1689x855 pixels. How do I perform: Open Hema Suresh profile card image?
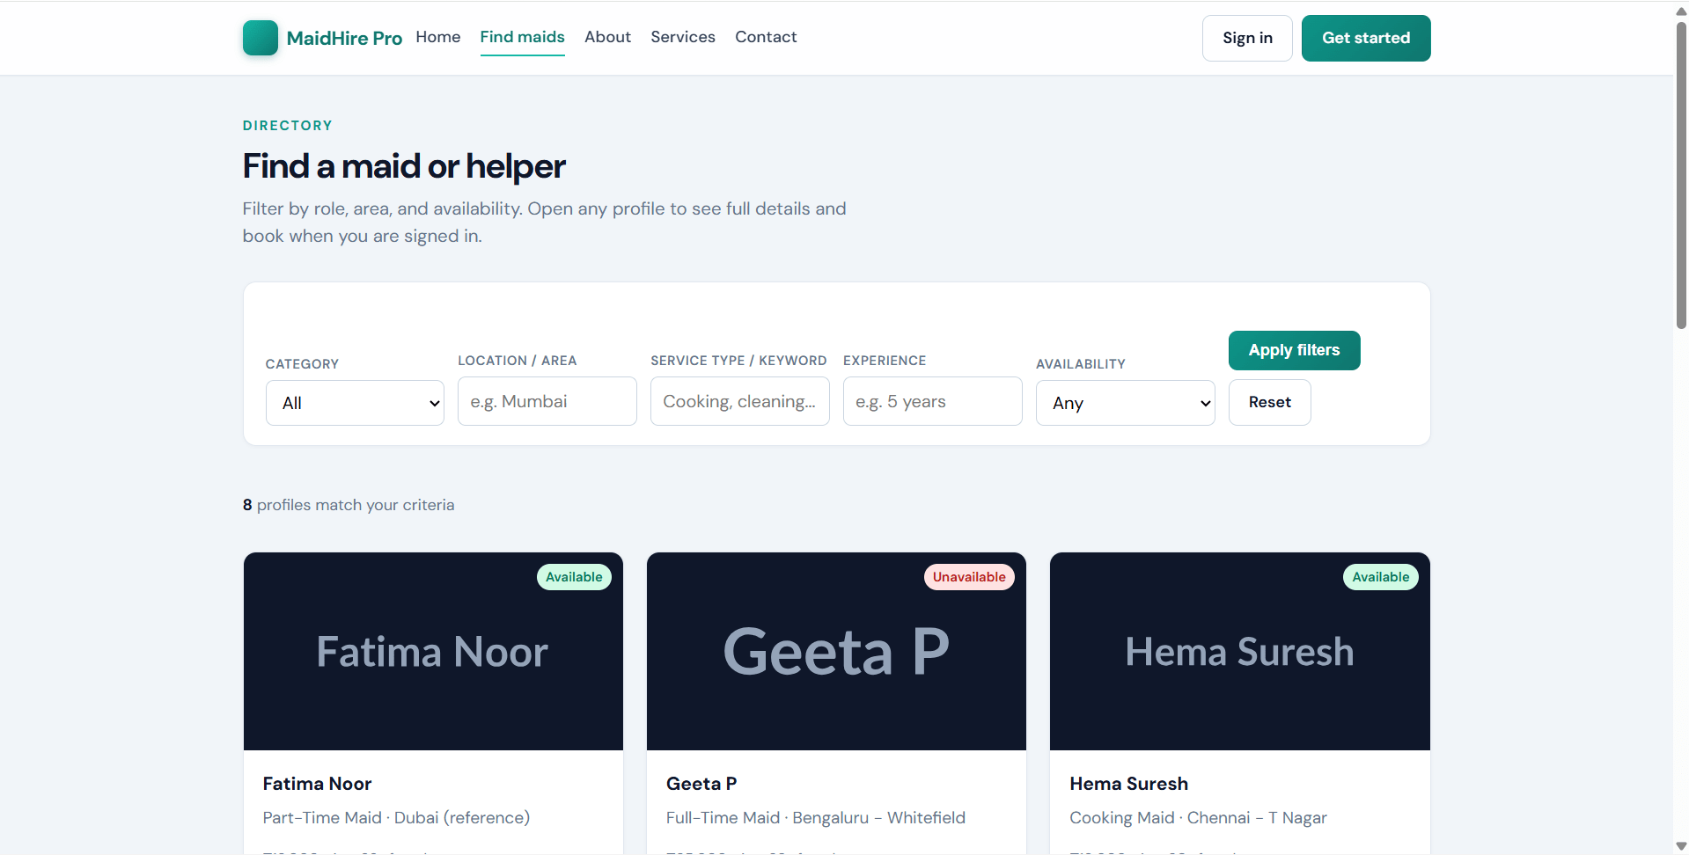(x=1239, y=651)
